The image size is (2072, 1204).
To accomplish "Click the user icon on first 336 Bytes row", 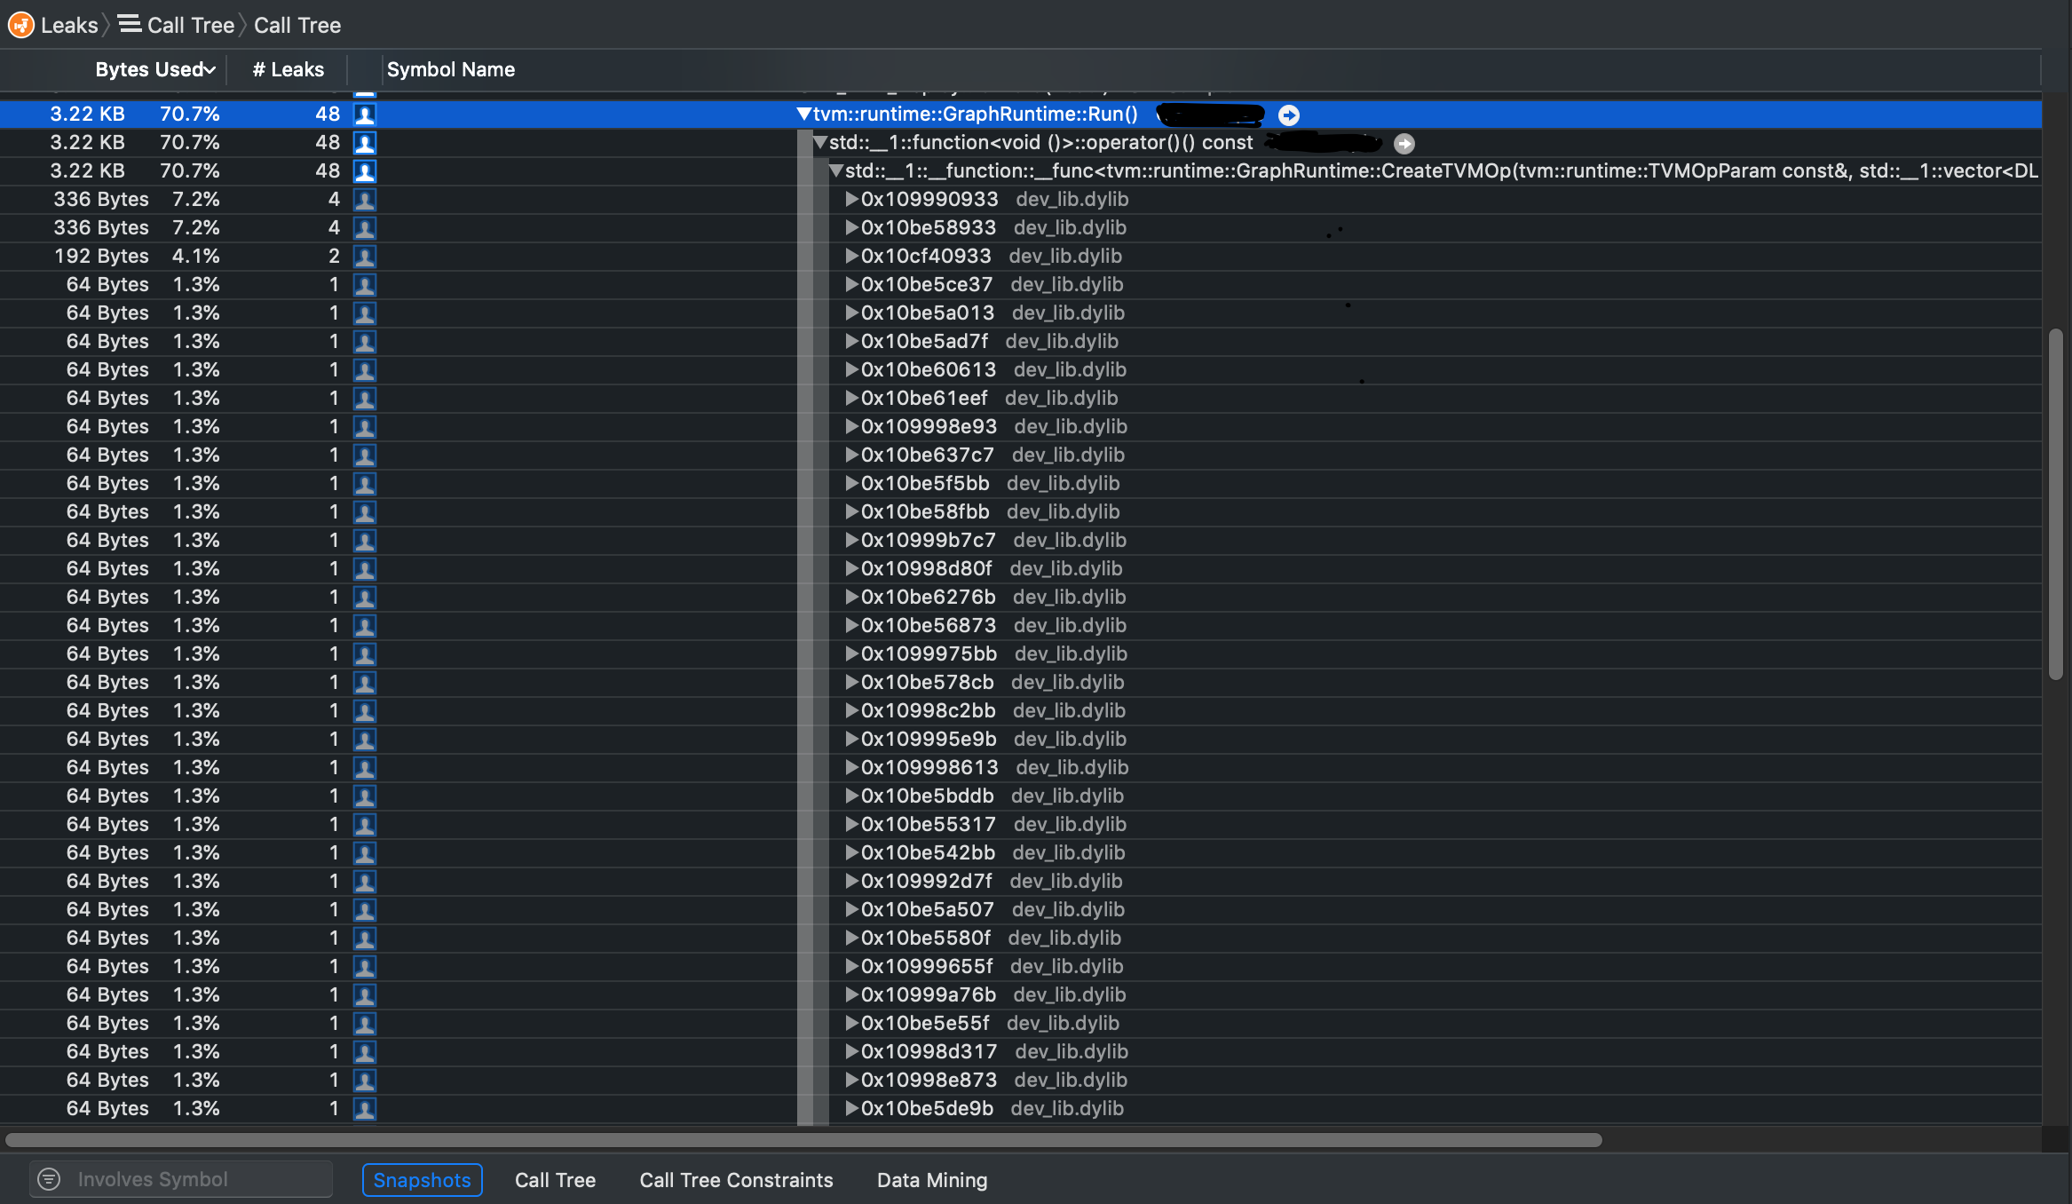I will point(365,200).
